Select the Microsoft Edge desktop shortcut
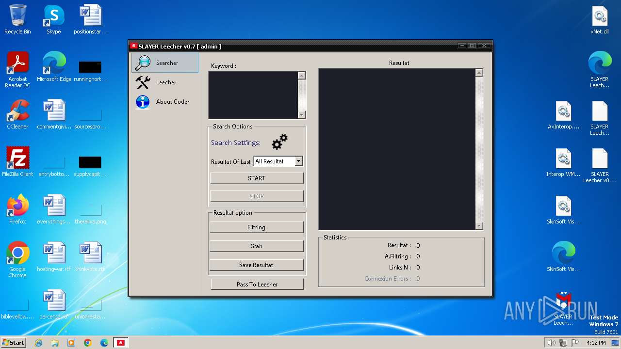Screen dimensions: 621x349 click(x=54, y=67)
